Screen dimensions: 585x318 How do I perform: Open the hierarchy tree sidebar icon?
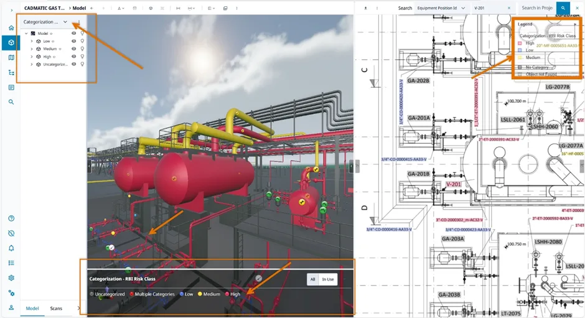pyautogui.click(x=11, y=73)
